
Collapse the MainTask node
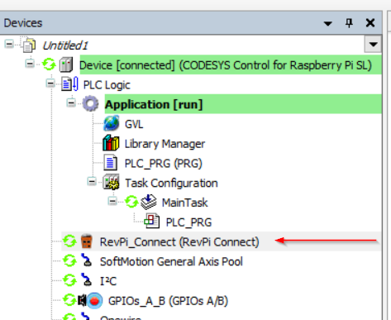coord(112,201)
